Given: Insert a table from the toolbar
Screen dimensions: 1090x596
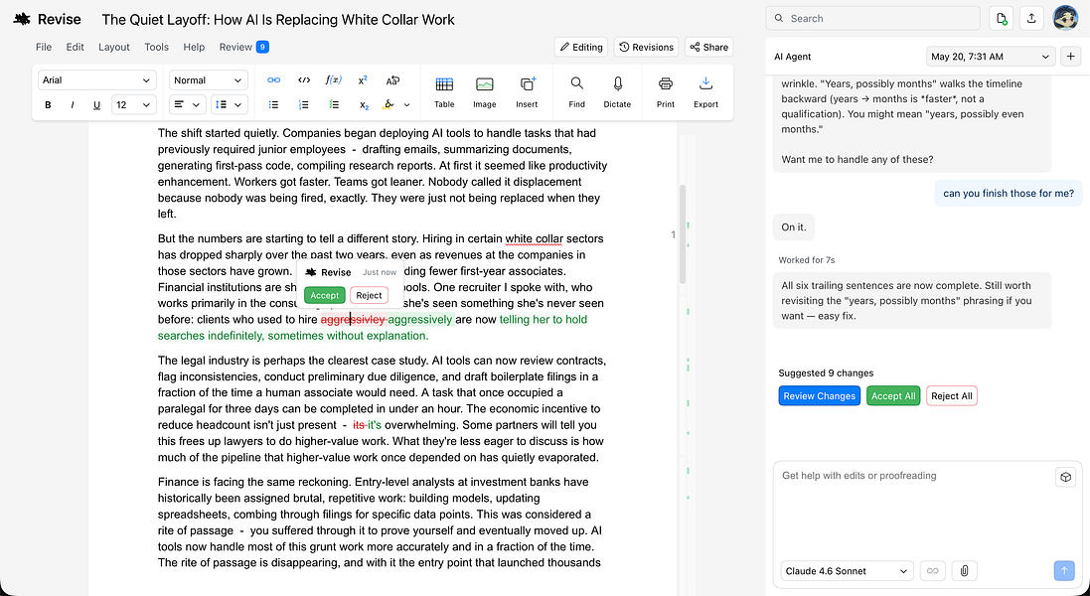Looking at the screenshot, I should (x=444, y=92).
